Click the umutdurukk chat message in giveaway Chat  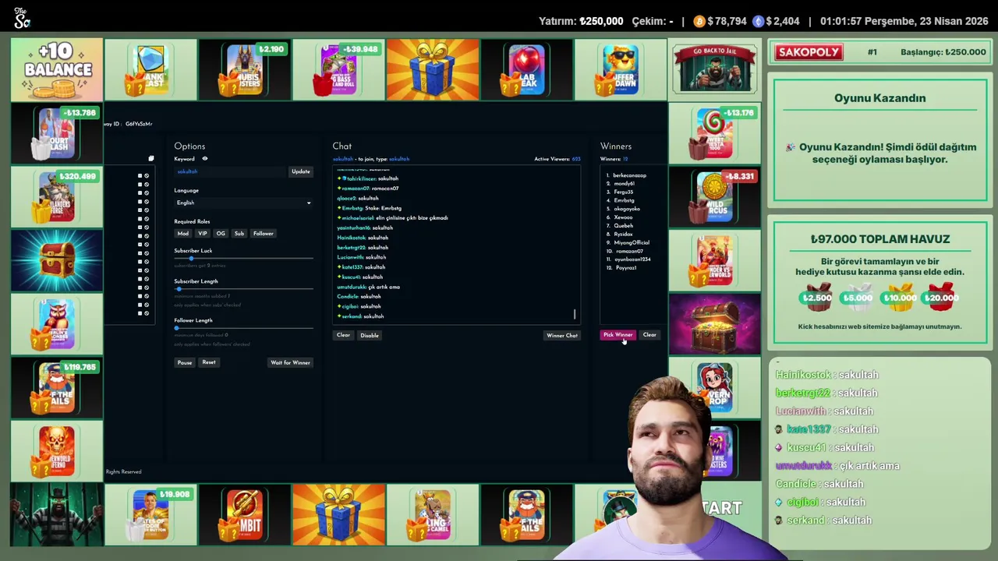[368, 287]
